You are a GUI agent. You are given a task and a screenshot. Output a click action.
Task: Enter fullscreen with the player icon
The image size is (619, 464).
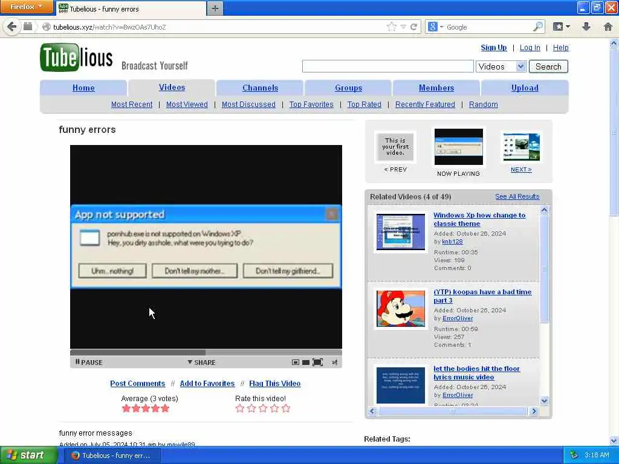(317, 362)
